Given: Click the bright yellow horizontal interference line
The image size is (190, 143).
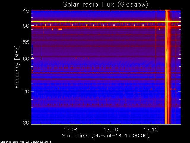Looking at the screenshot, I should pyautogui.click(x=106, y=22).
